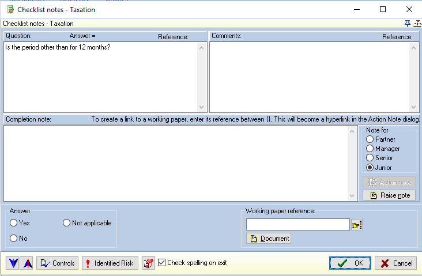Confirm with the OK button
Viewport: 422px width, 276px height.
[350, 263]
